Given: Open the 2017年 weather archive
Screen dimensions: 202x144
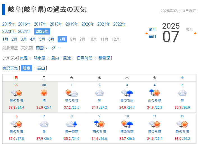Looking at the screenshot, I should tap(40, 24).
